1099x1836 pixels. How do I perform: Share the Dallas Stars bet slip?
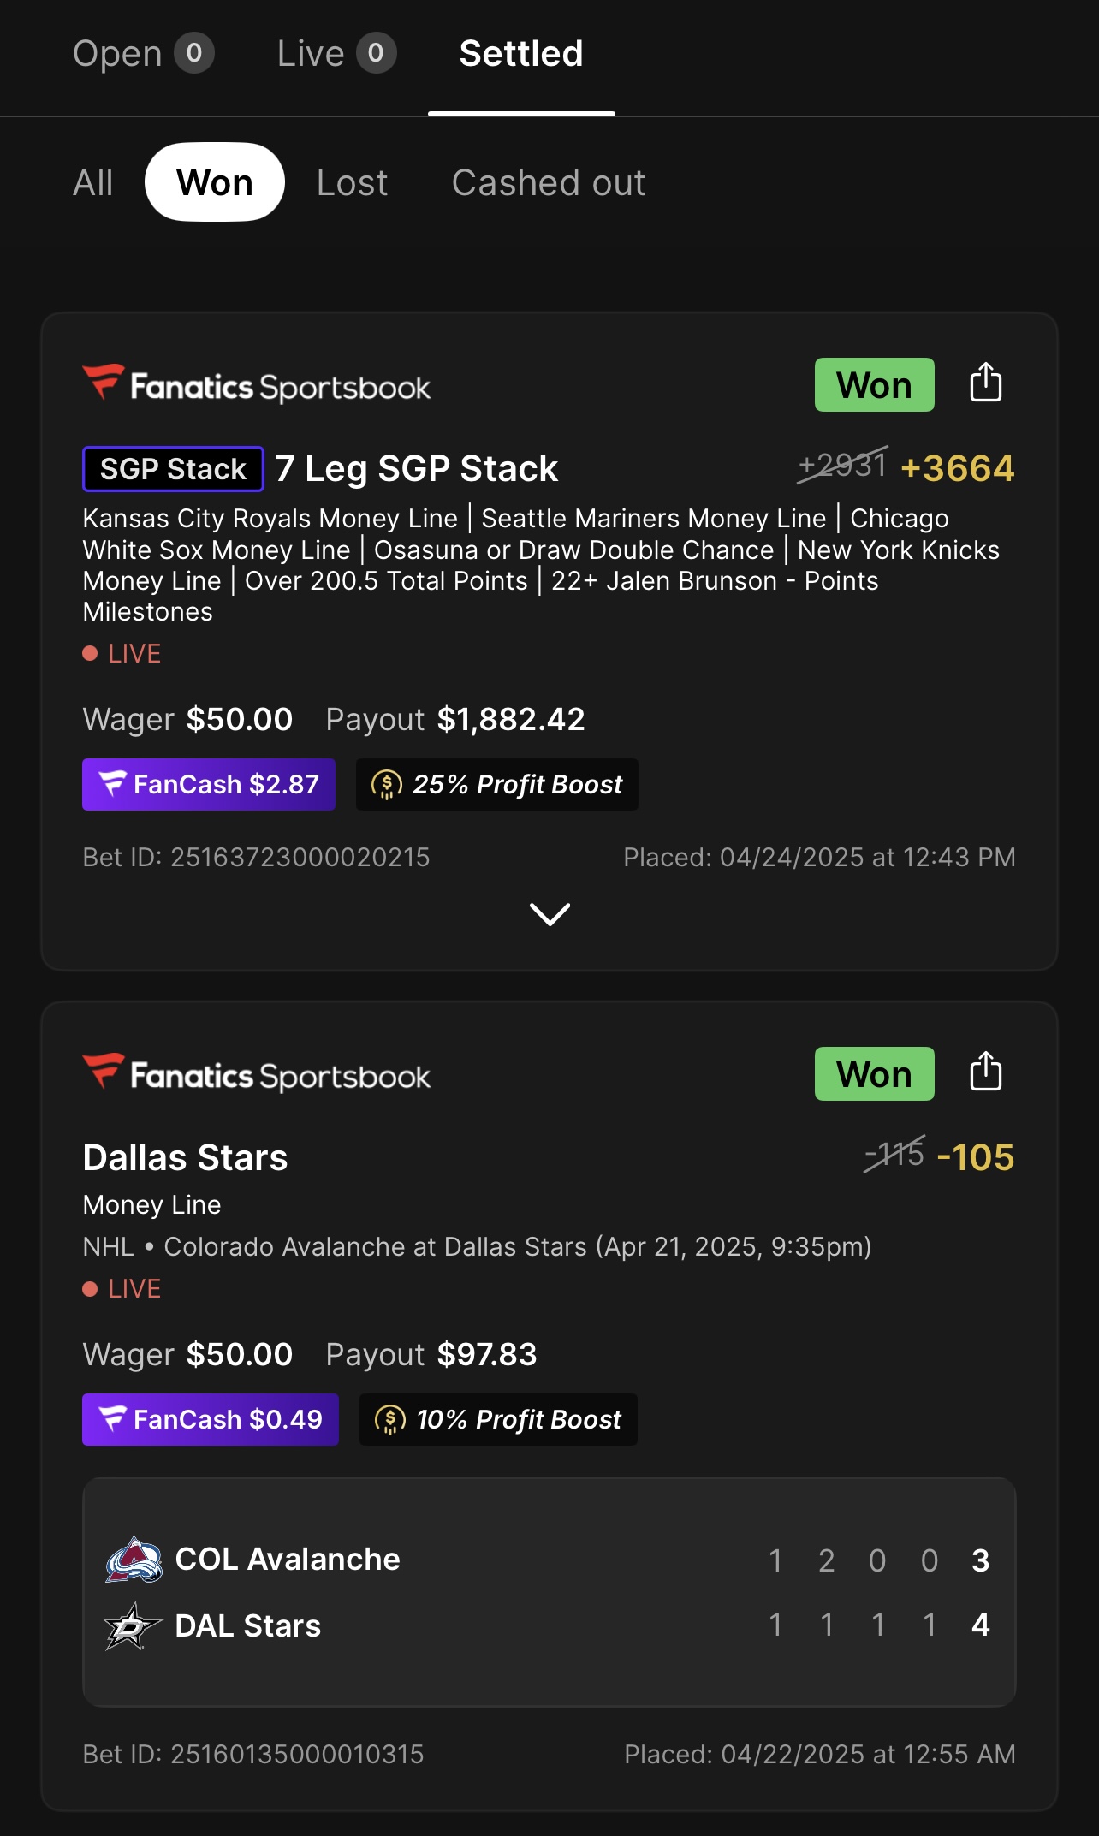(985, 1072)
